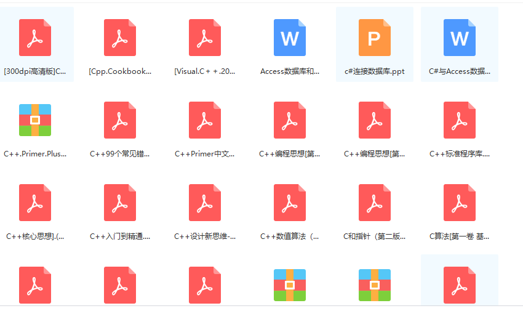Select the file name C++核心思想].(...
523x311 pixels.
(x=35, y=236)
